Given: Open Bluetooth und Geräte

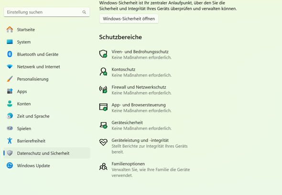Looking at the screenshot, I should [47, 54].
